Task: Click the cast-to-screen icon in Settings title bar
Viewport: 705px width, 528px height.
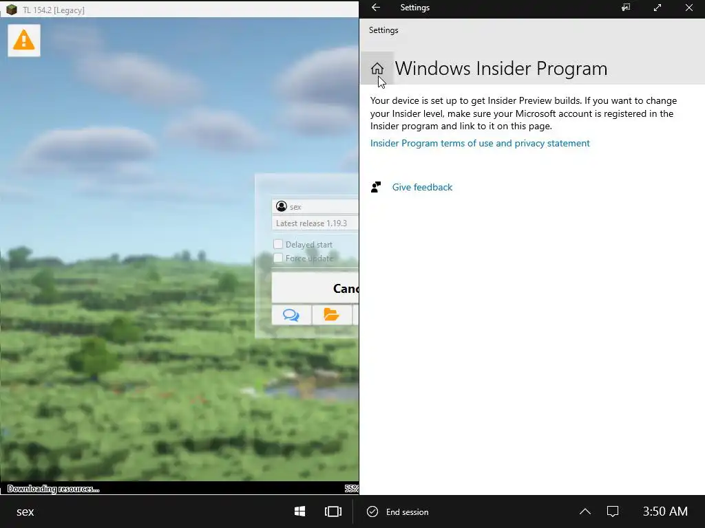Action: (x=626, y=8)
